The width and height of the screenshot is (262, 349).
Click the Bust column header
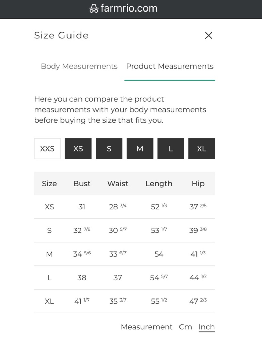(82, 184)
